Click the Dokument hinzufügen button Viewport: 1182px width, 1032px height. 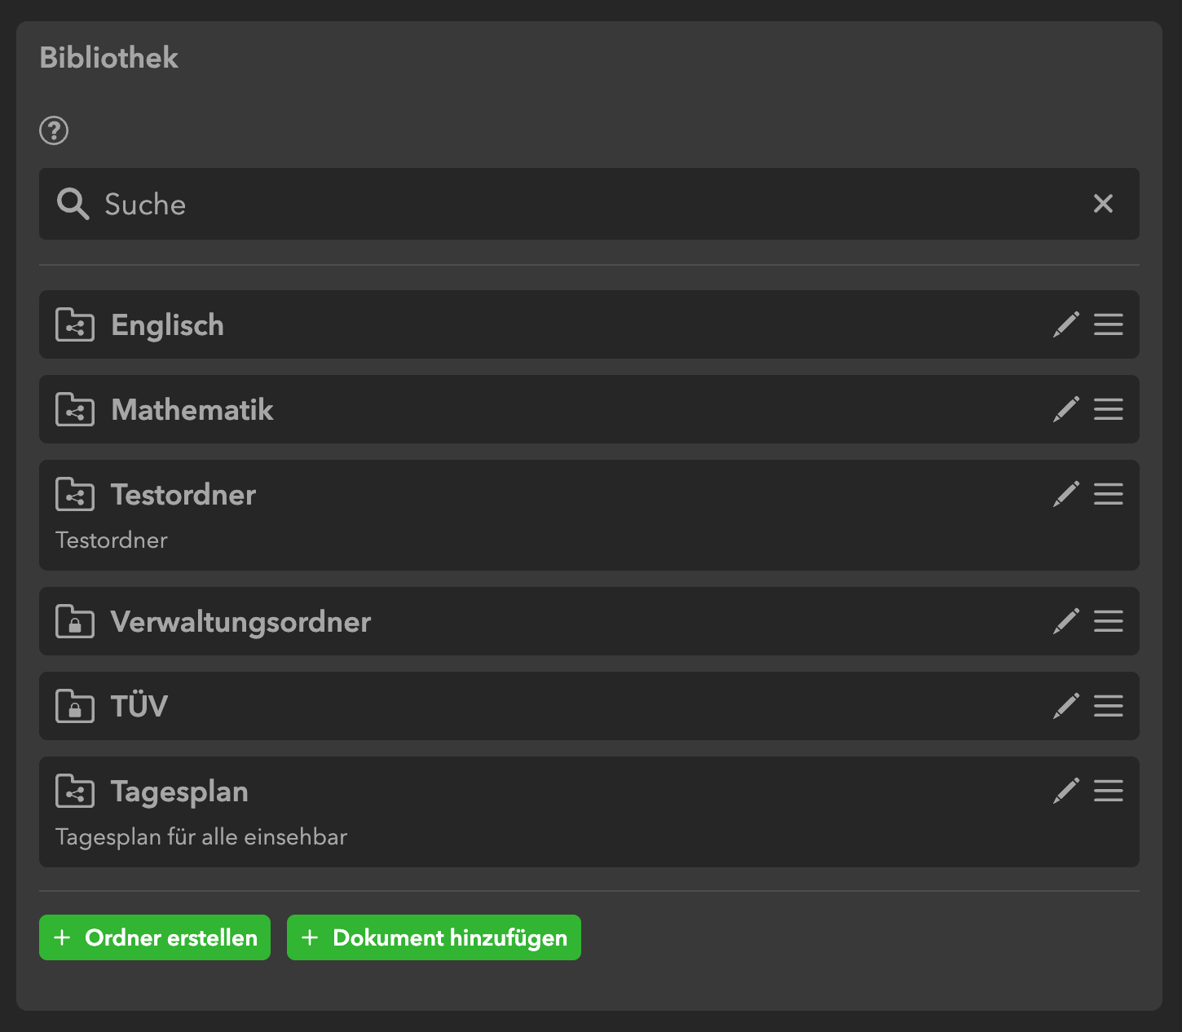coord(434,937)
